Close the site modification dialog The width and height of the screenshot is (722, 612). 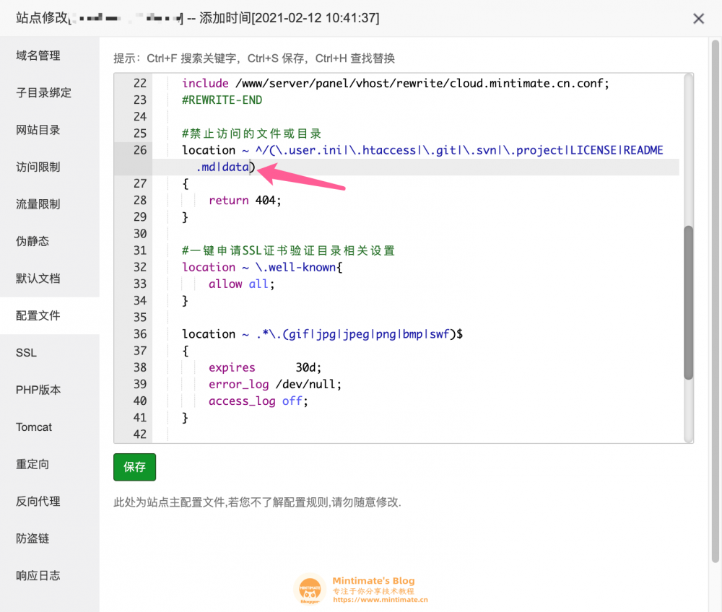[698, 19]
